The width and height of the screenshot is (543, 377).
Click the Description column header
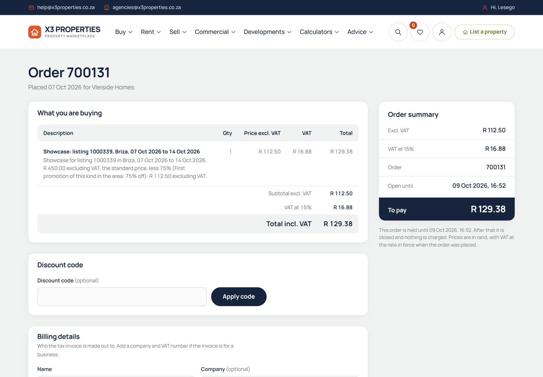[58, 133]
